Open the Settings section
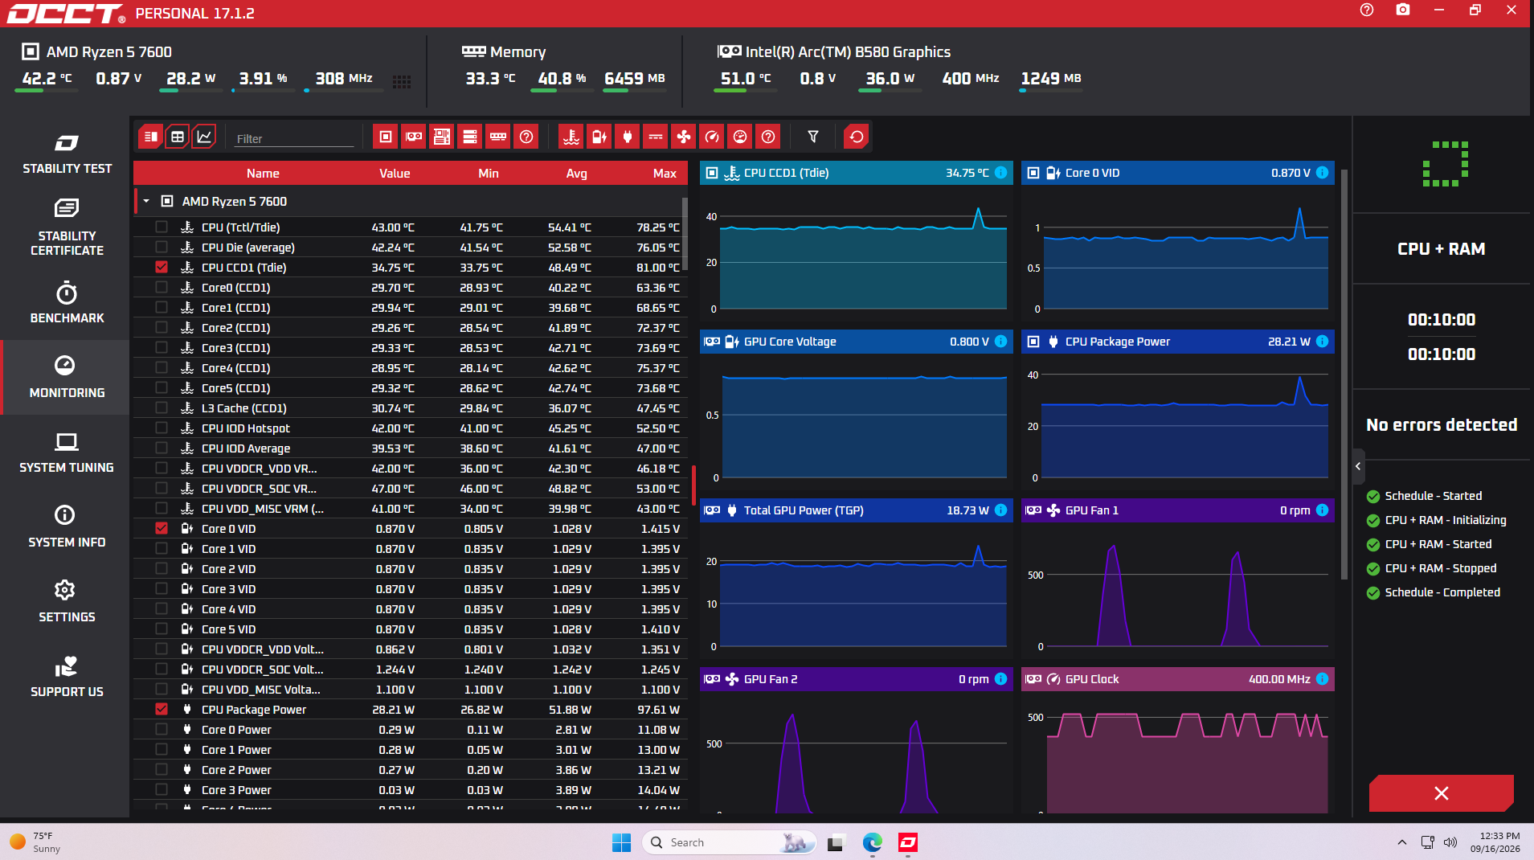The height and width of the screenshot is (860, 1534). (67, 601)
